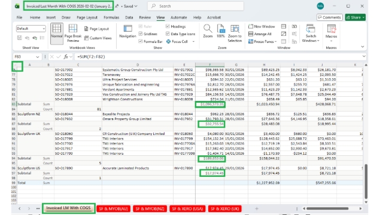Image resolution: width=383 pixels, height=215 pixels.
Task: Open the account avatar MA
Action: pos(320,6)
